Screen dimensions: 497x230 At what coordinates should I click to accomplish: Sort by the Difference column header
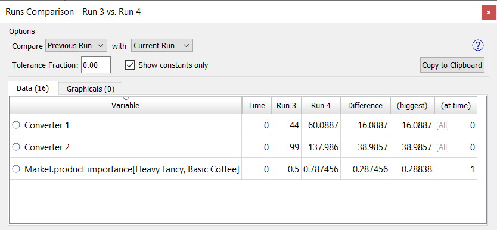pos(365,106)
